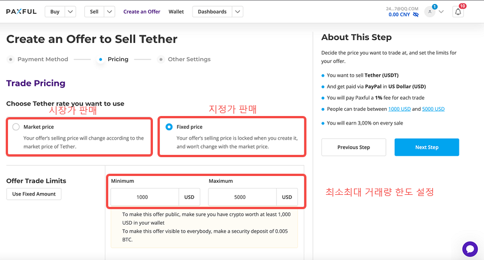Toggle the balance visibility eye icon
The image size is (484, 260).
click(x=416, y=14)
